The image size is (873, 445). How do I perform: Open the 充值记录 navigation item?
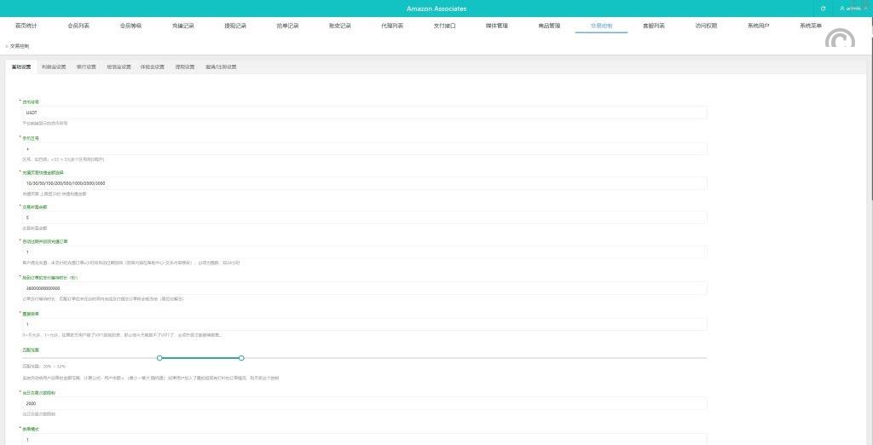pyautogui.click(x=183, y=26)
